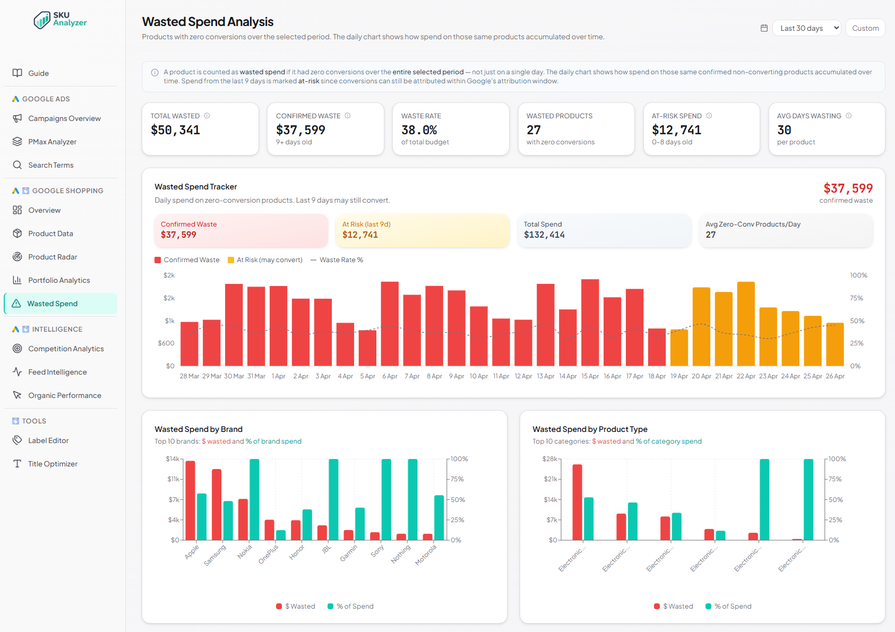The image size is (895, 632).
Task: Toggle the Confirmed Waste series in the legend
Action: [x=187, y=259]
